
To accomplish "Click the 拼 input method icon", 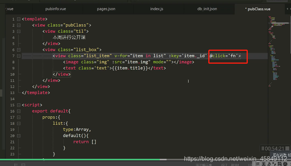I will pyautogui.click(x=258, y=164).
